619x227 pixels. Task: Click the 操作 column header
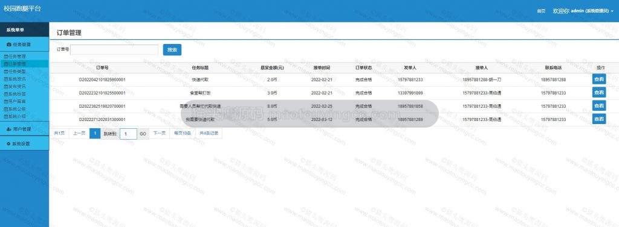(600, 67)
